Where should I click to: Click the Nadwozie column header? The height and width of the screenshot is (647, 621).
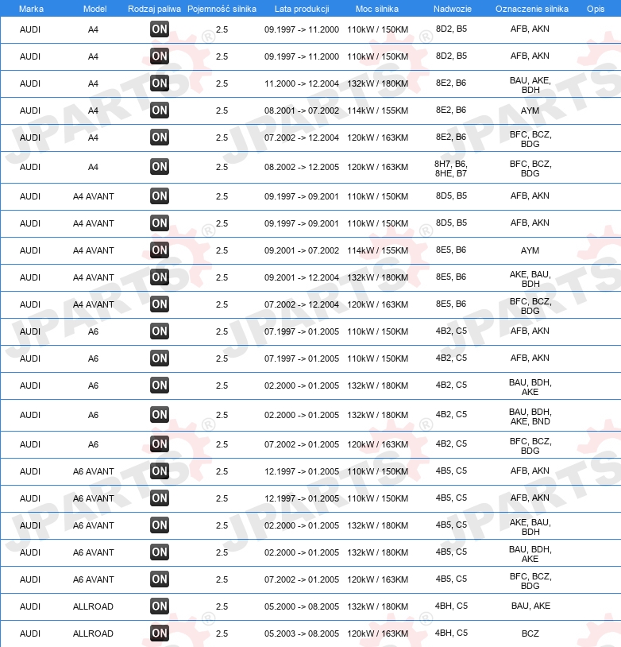[453, 9]
